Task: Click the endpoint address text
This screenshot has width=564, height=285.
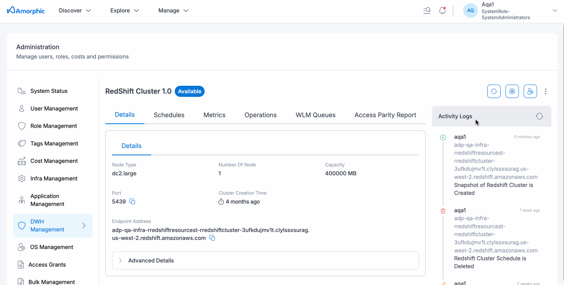Action: click(x=211, y=234)
